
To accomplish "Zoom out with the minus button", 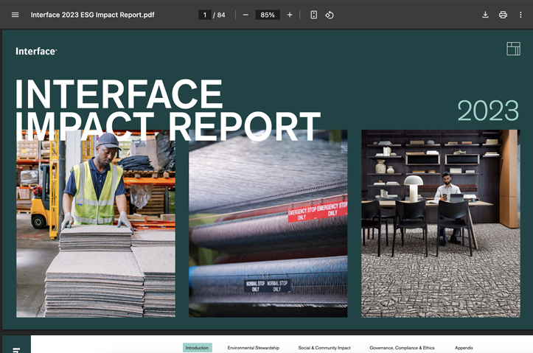I will coord(245,15).
